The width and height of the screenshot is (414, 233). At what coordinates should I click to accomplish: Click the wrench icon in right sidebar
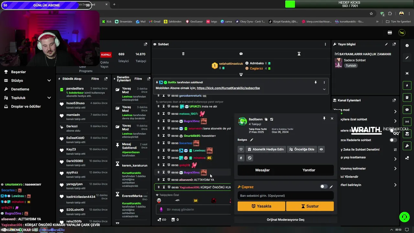[x=407, y=146]
